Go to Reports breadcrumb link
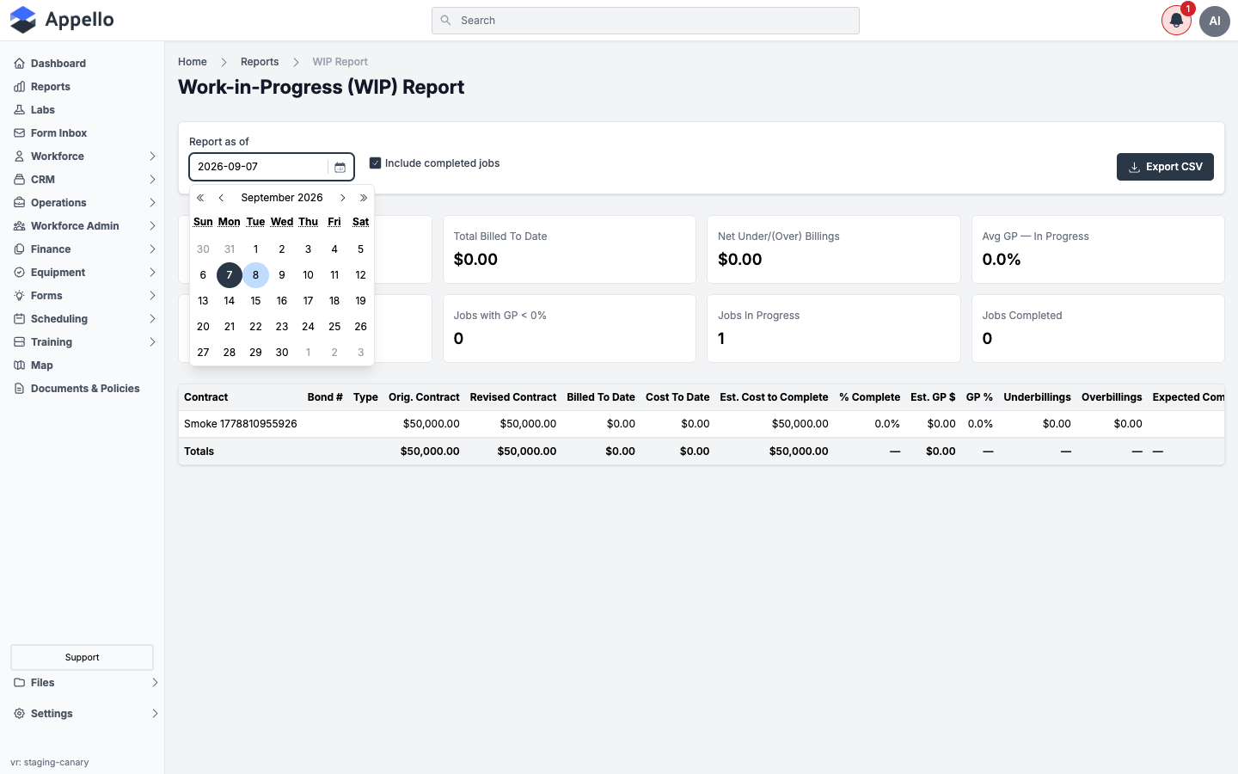This screenshot has height=774, width=1238. (260, 62)
